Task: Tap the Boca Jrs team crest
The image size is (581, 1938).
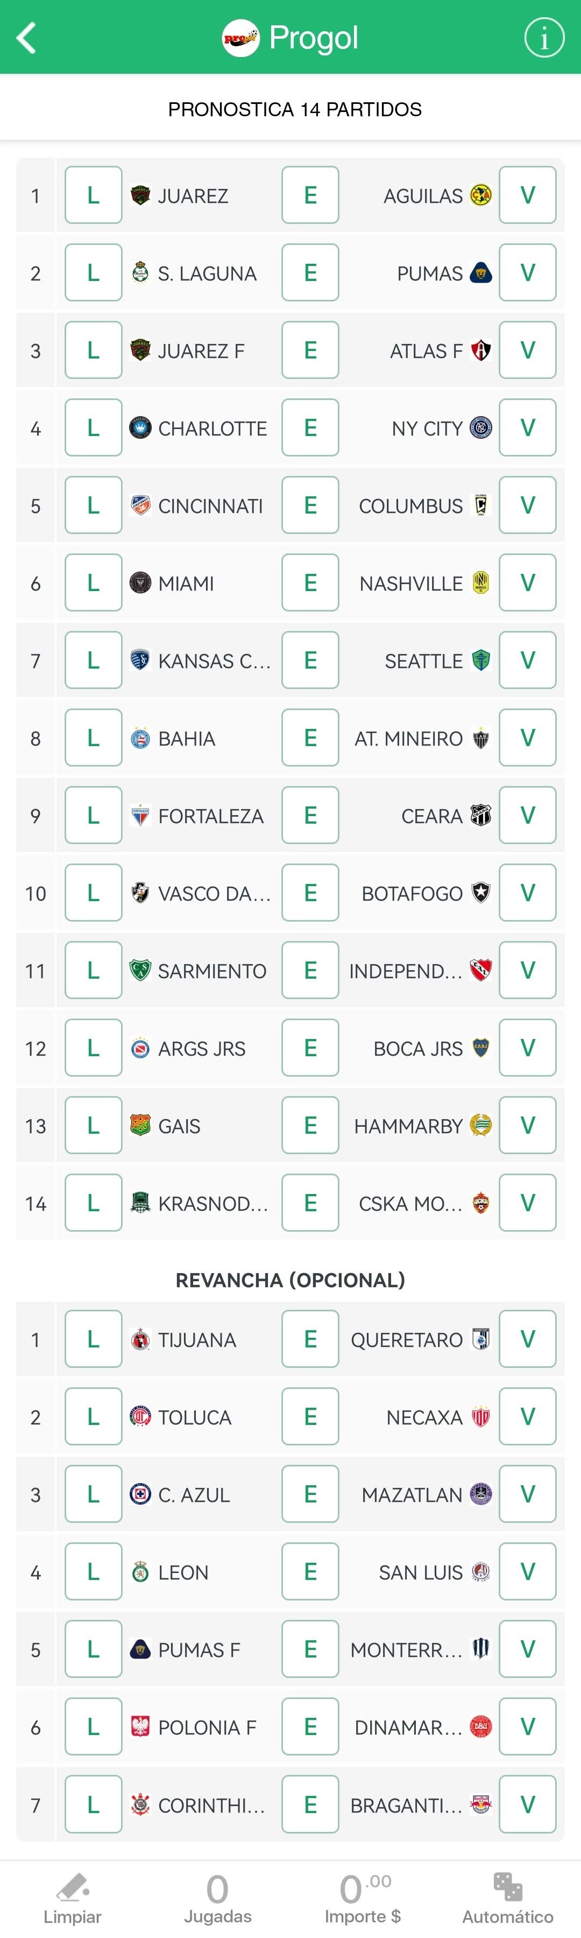Action: 480,1048
